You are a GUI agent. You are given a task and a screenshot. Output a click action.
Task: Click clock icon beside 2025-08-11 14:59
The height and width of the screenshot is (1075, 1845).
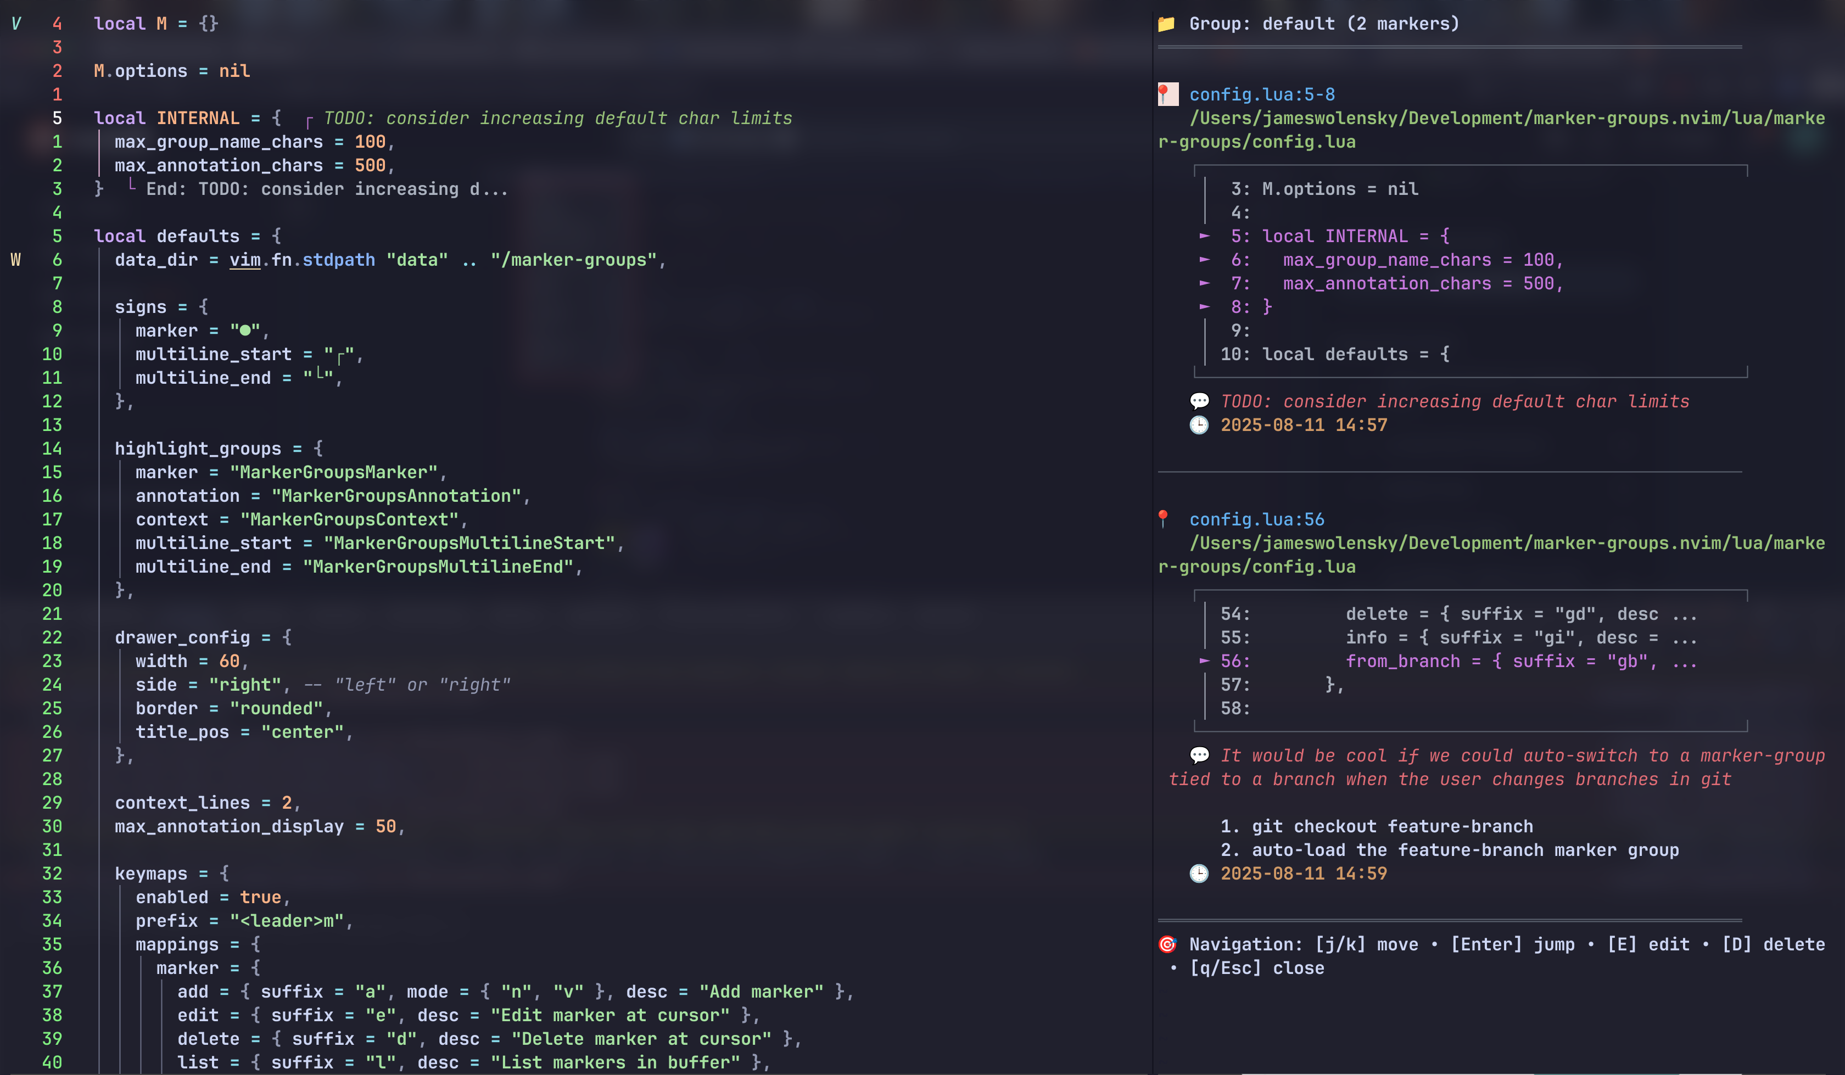1199,873
